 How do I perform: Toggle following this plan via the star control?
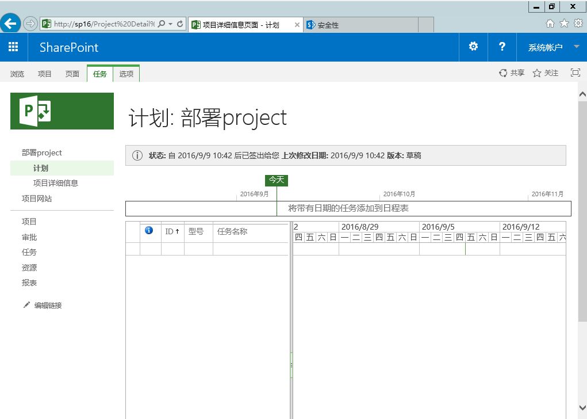point(537,73)
